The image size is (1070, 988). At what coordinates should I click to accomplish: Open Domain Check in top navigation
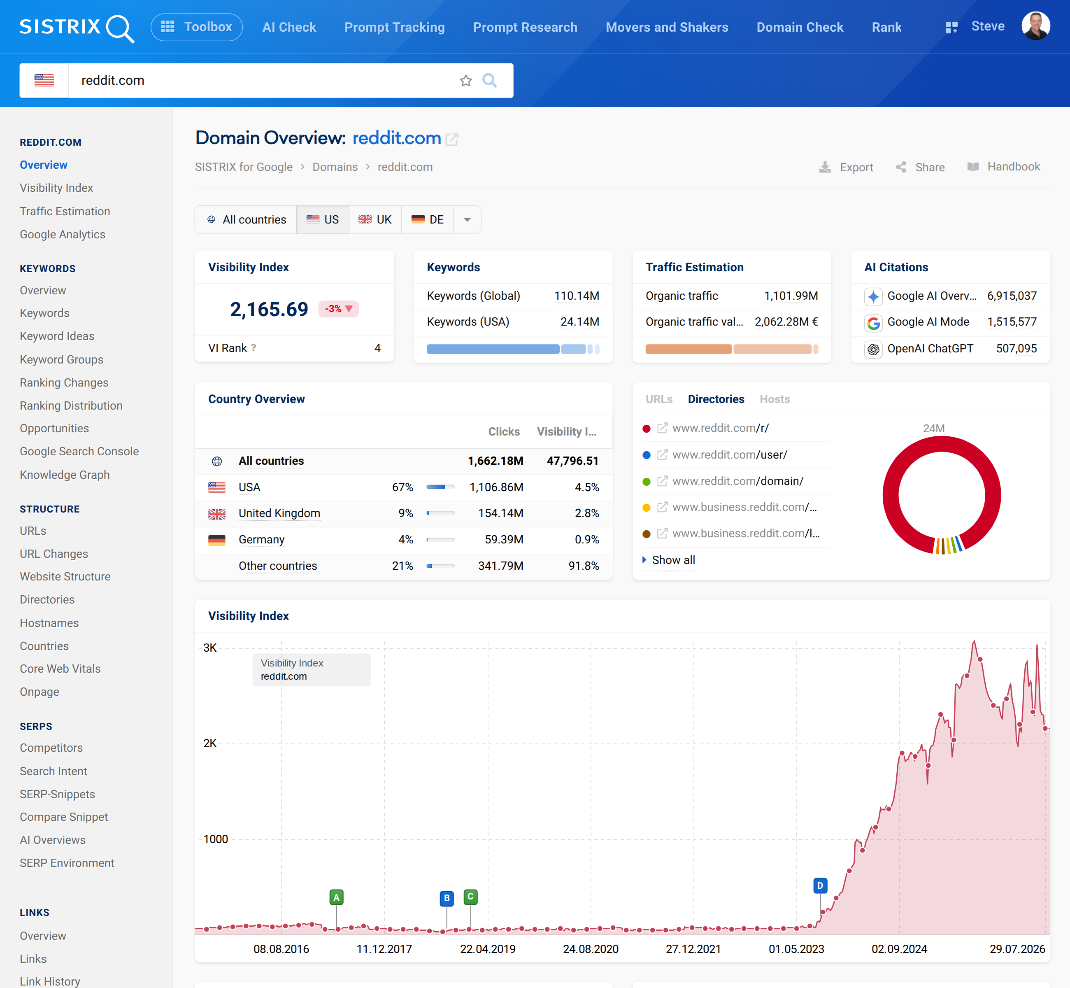coord(800,27)
